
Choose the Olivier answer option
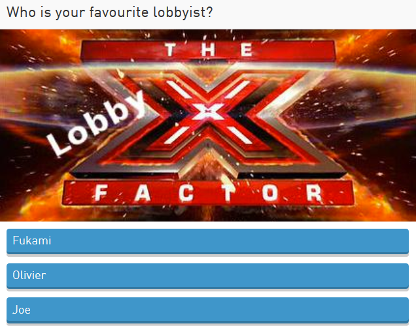pyautogui.click(x=207, y=276)
